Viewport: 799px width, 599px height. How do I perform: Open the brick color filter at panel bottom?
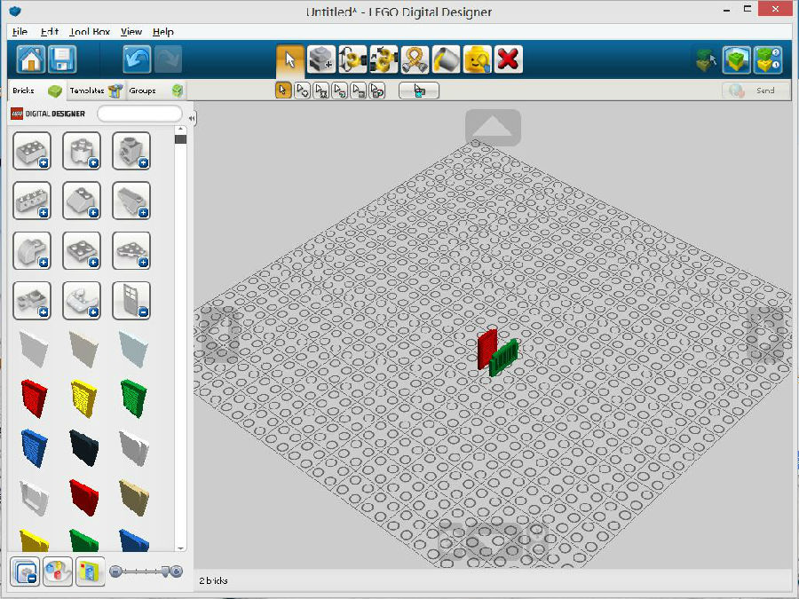(58, 572)
